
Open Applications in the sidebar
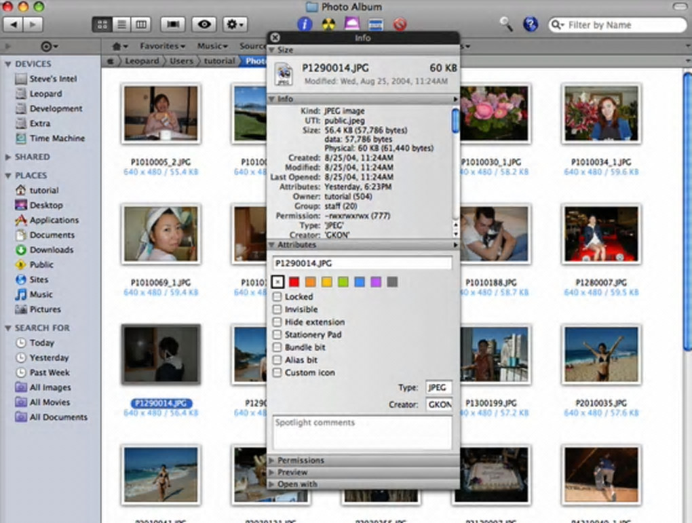[x=47, y=220]
